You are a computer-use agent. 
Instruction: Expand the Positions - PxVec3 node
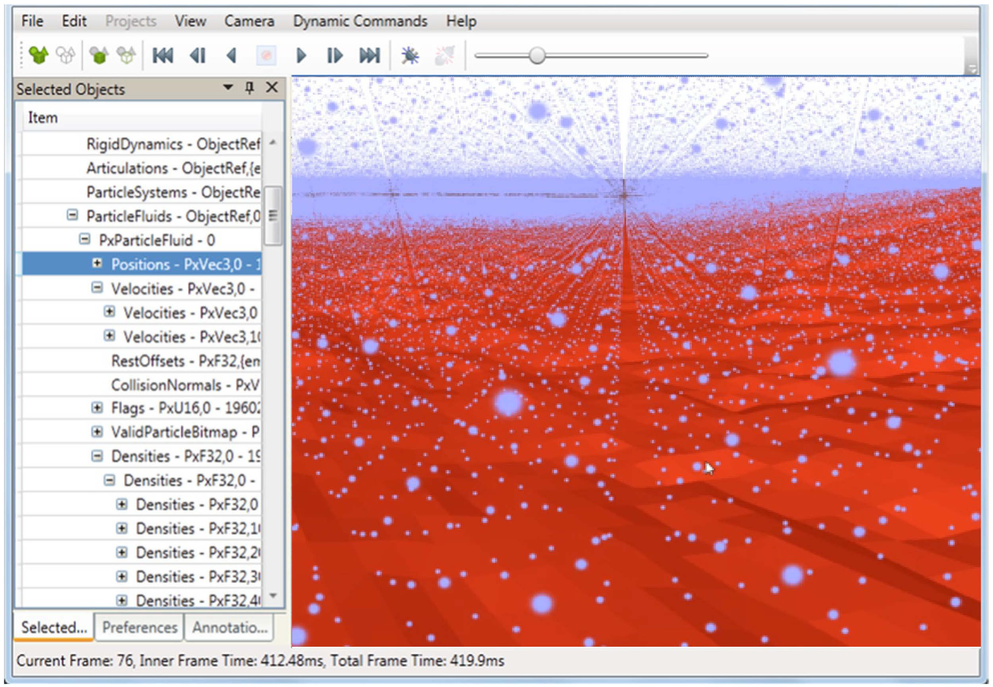point(97,263)
